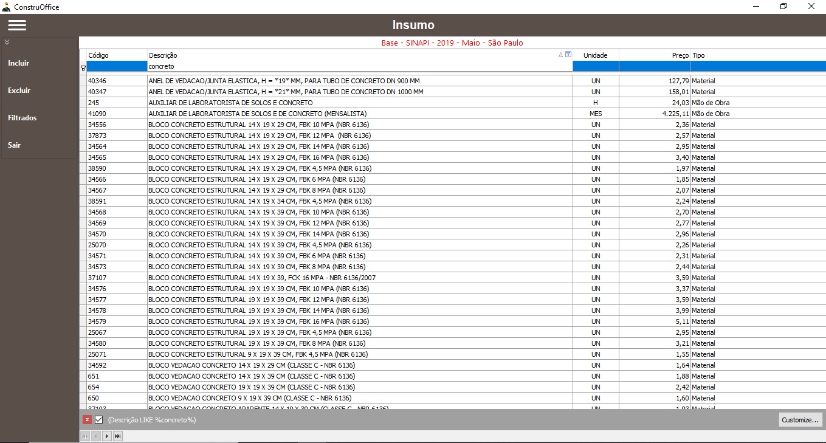The height and width of the screenshot is (443, 826).
Task: Collapse the sidebar with double-chevron icon
Action: click(7, 43)
